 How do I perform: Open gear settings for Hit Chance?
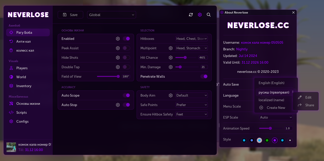coord(171,57)
